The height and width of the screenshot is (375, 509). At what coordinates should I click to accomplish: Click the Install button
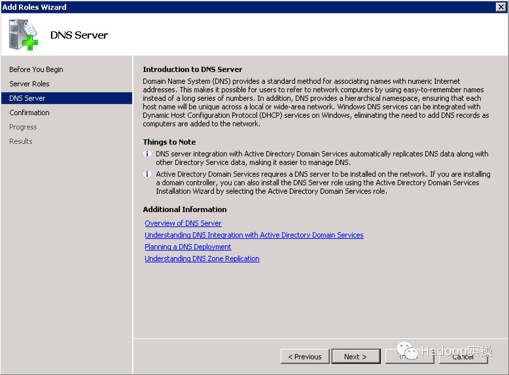(409, 356)
